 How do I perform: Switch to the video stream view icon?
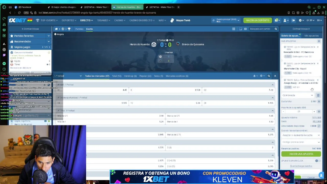click(x=245, y=29)
